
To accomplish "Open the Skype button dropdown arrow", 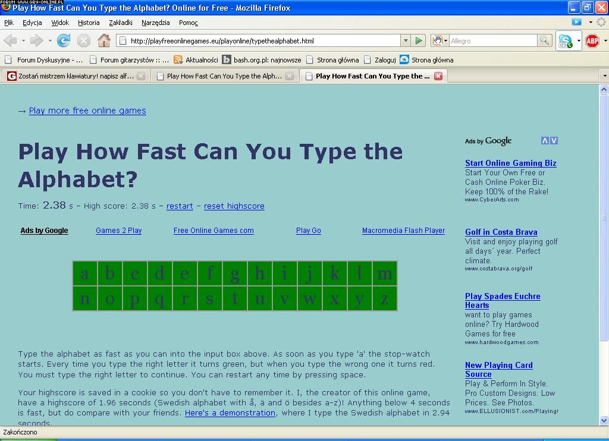I will pyautogui.click(x=579, y=41).
